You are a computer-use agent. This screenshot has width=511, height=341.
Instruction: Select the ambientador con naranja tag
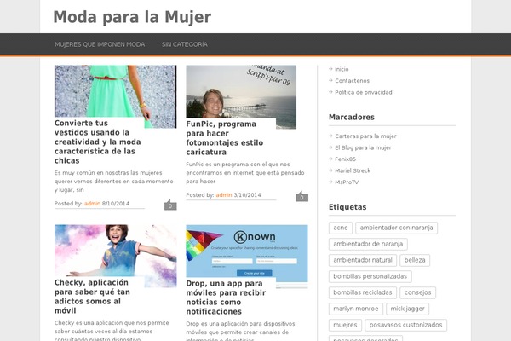396,228
